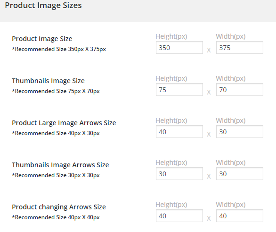The height and width of the screenshot is (232, 276).
Task: Select the Thumbnails Image Size height input
Action: 179,90
